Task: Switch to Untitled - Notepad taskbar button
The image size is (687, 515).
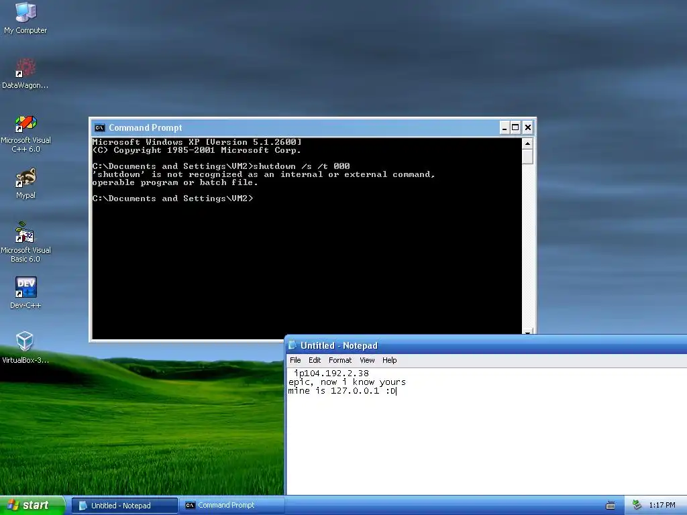Action: point(124,506)
